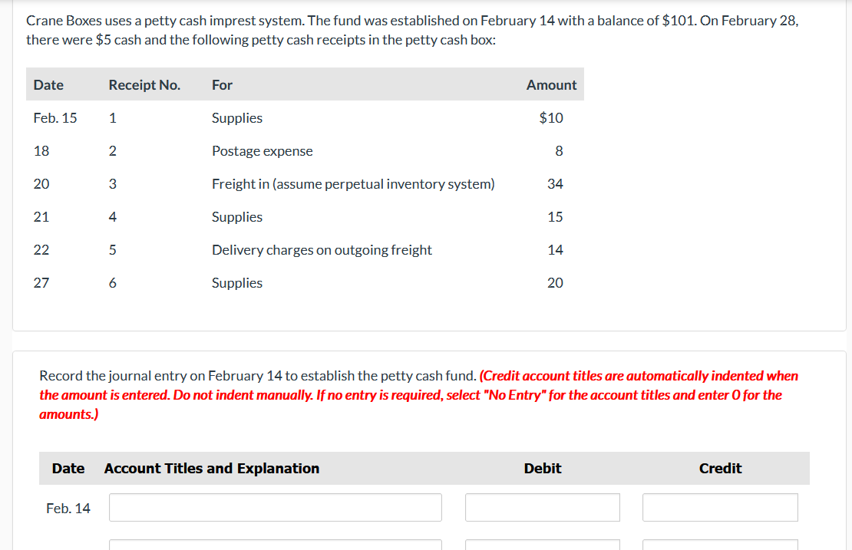Click the Debit column header of journal table
The height and width of the screenshot is (550, 852).
point(543,468)
